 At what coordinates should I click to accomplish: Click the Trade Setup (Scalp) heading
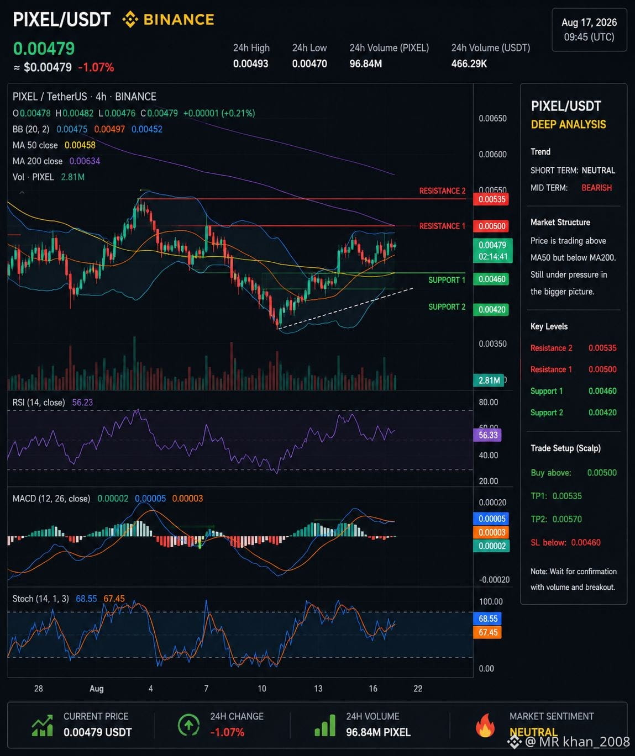tap(565, 448)
